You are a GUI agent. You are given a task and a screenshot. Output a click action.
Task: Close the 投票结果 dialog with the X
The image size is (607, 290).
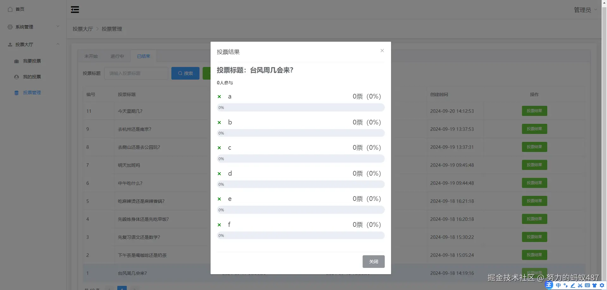(382, 51)
